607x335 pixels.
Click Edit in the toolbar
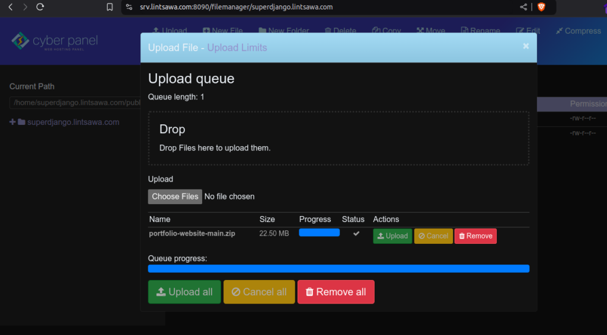click(x=528, y=31)
